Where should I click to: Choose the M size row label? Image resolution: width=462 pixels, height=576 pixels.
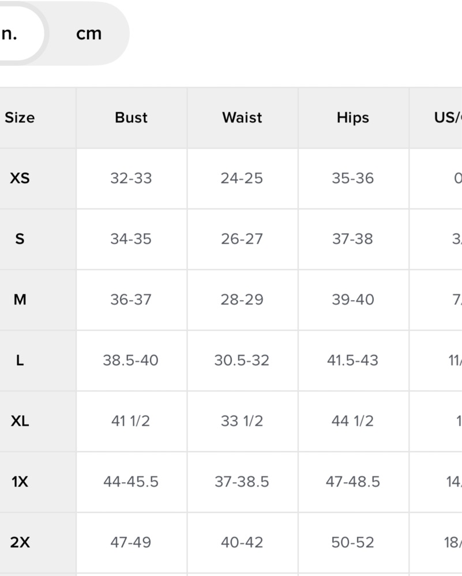[20, 300]
